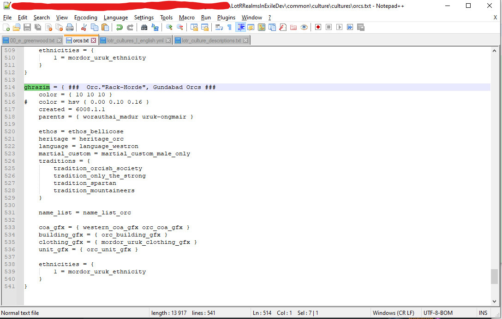Toggle INS insert mode in status bar
The height and width of the screenshot is (319, 502).
(483, 313)
